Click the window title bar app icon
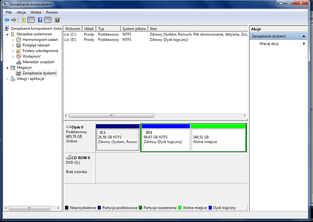 point(5,4)
